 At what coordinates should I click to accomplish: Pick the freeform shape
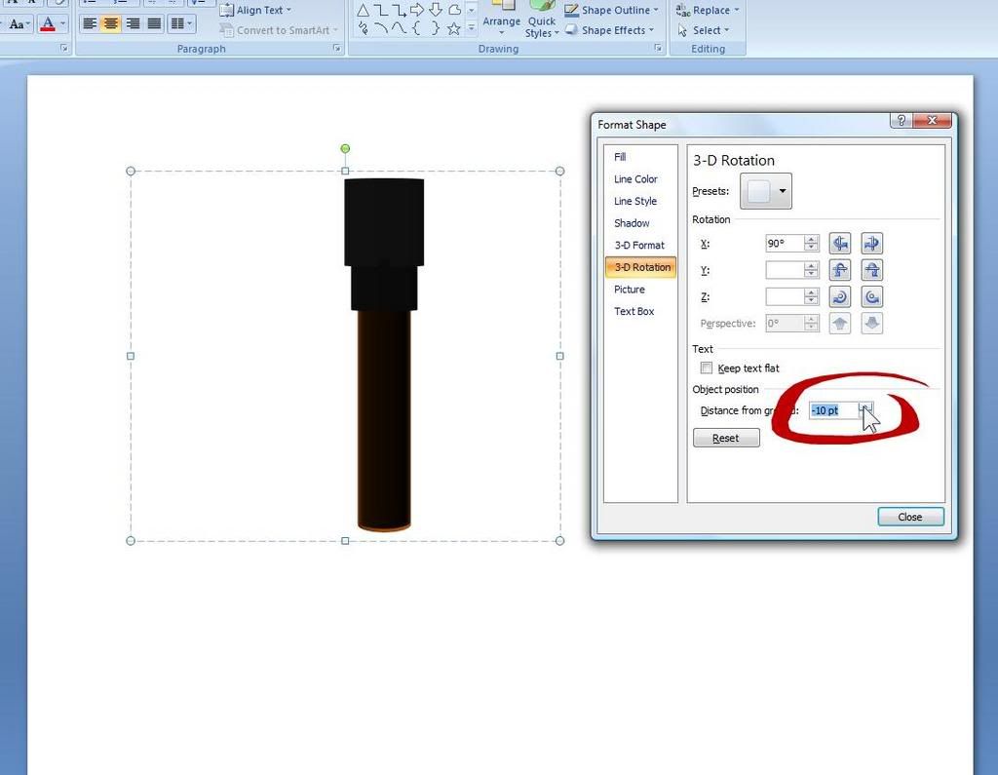point(454,10)
